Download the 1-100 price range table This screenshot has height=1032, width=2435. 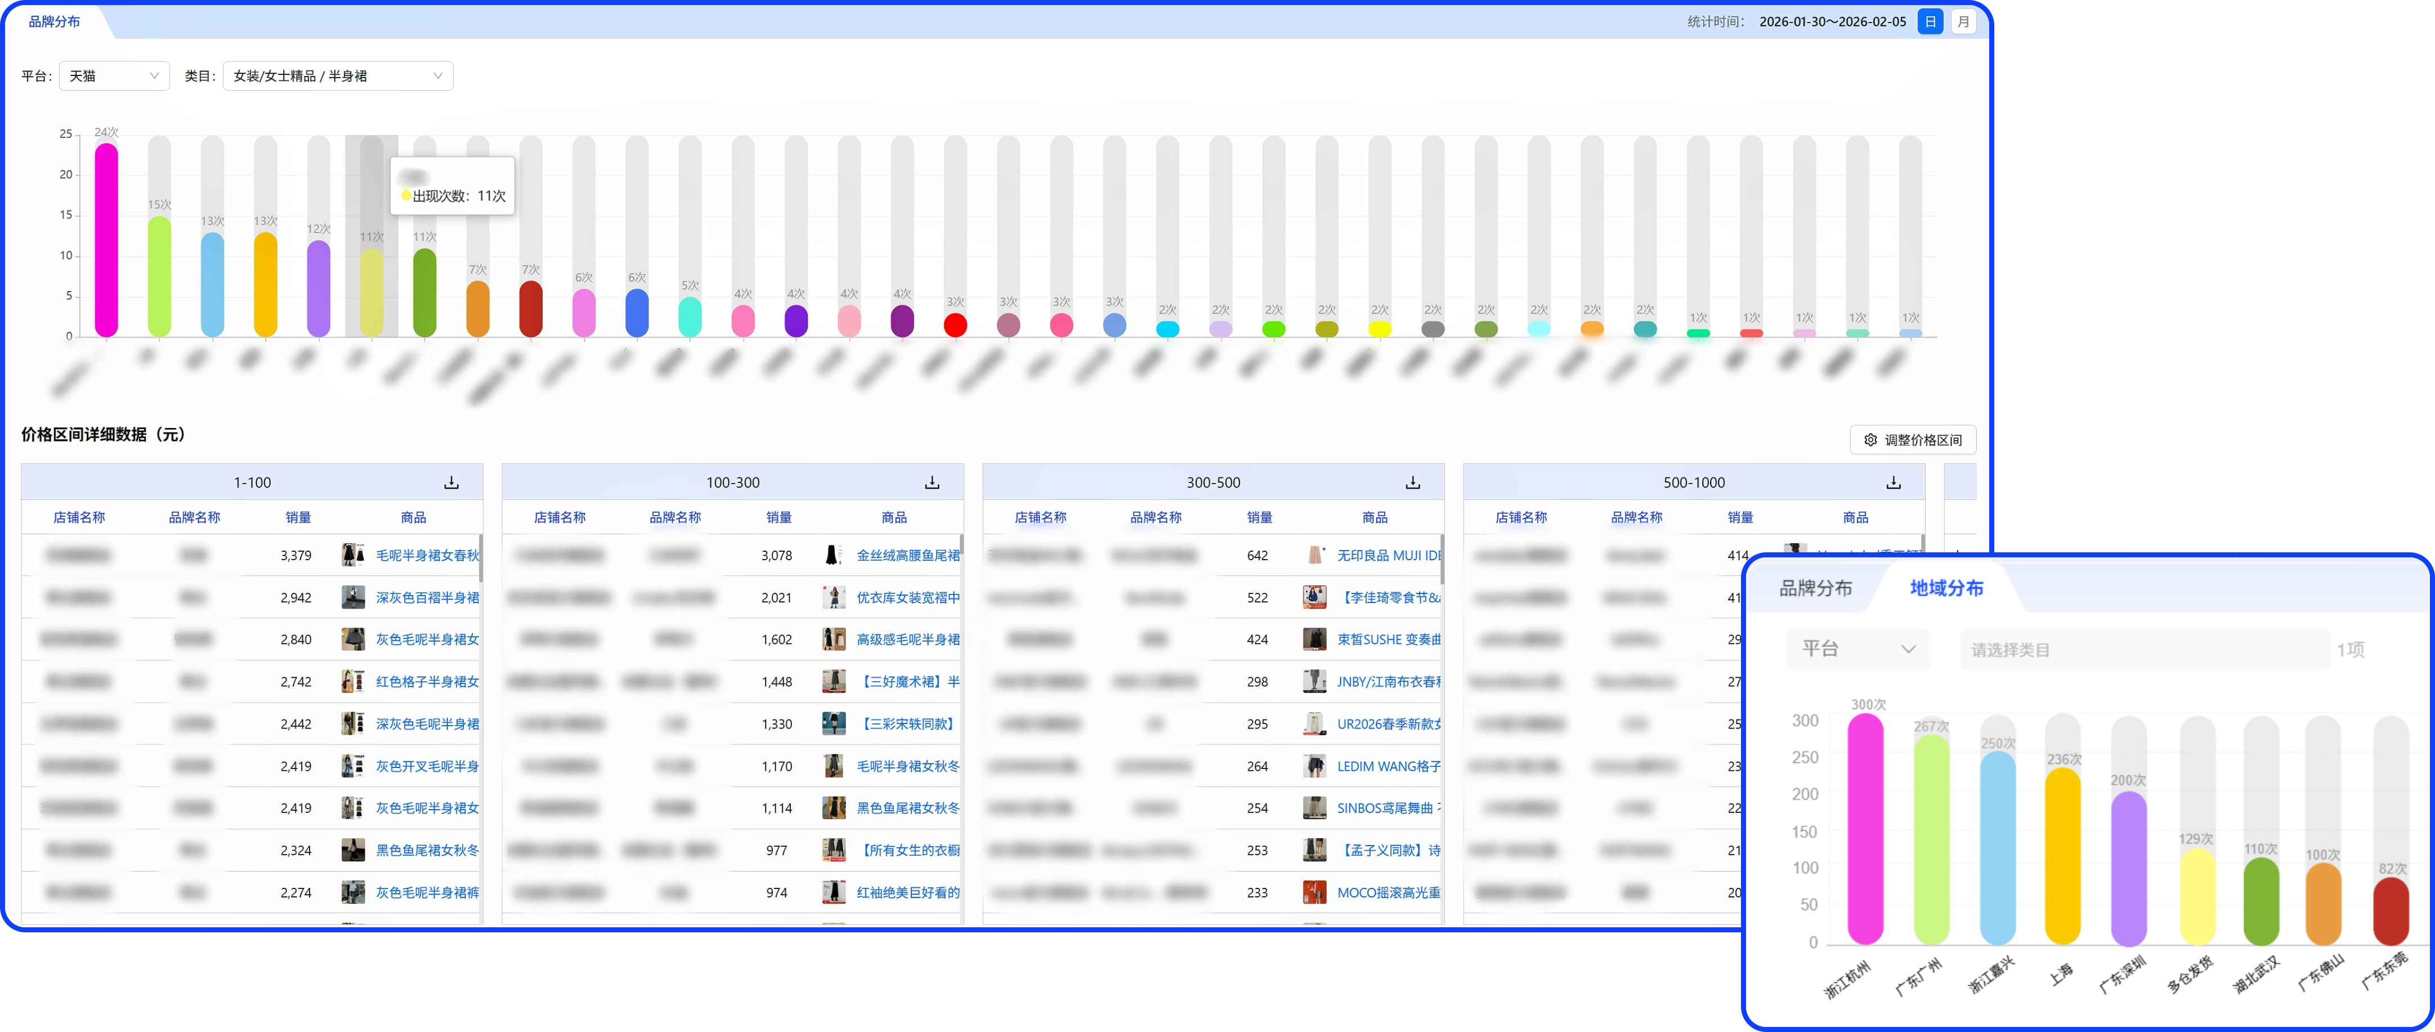(452, 483)
